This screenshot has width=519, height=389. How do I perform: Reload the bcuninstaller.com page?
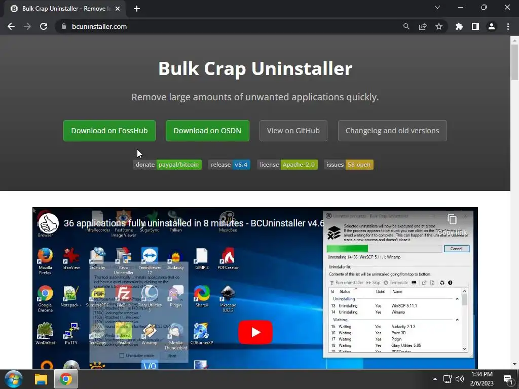[x=44, y=26]
